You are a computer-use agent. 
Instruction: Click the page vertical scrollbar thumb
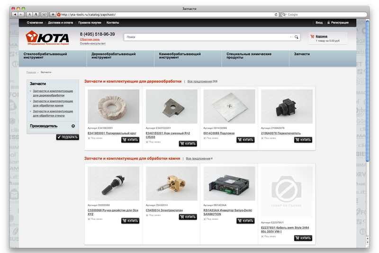click(368, 91)
